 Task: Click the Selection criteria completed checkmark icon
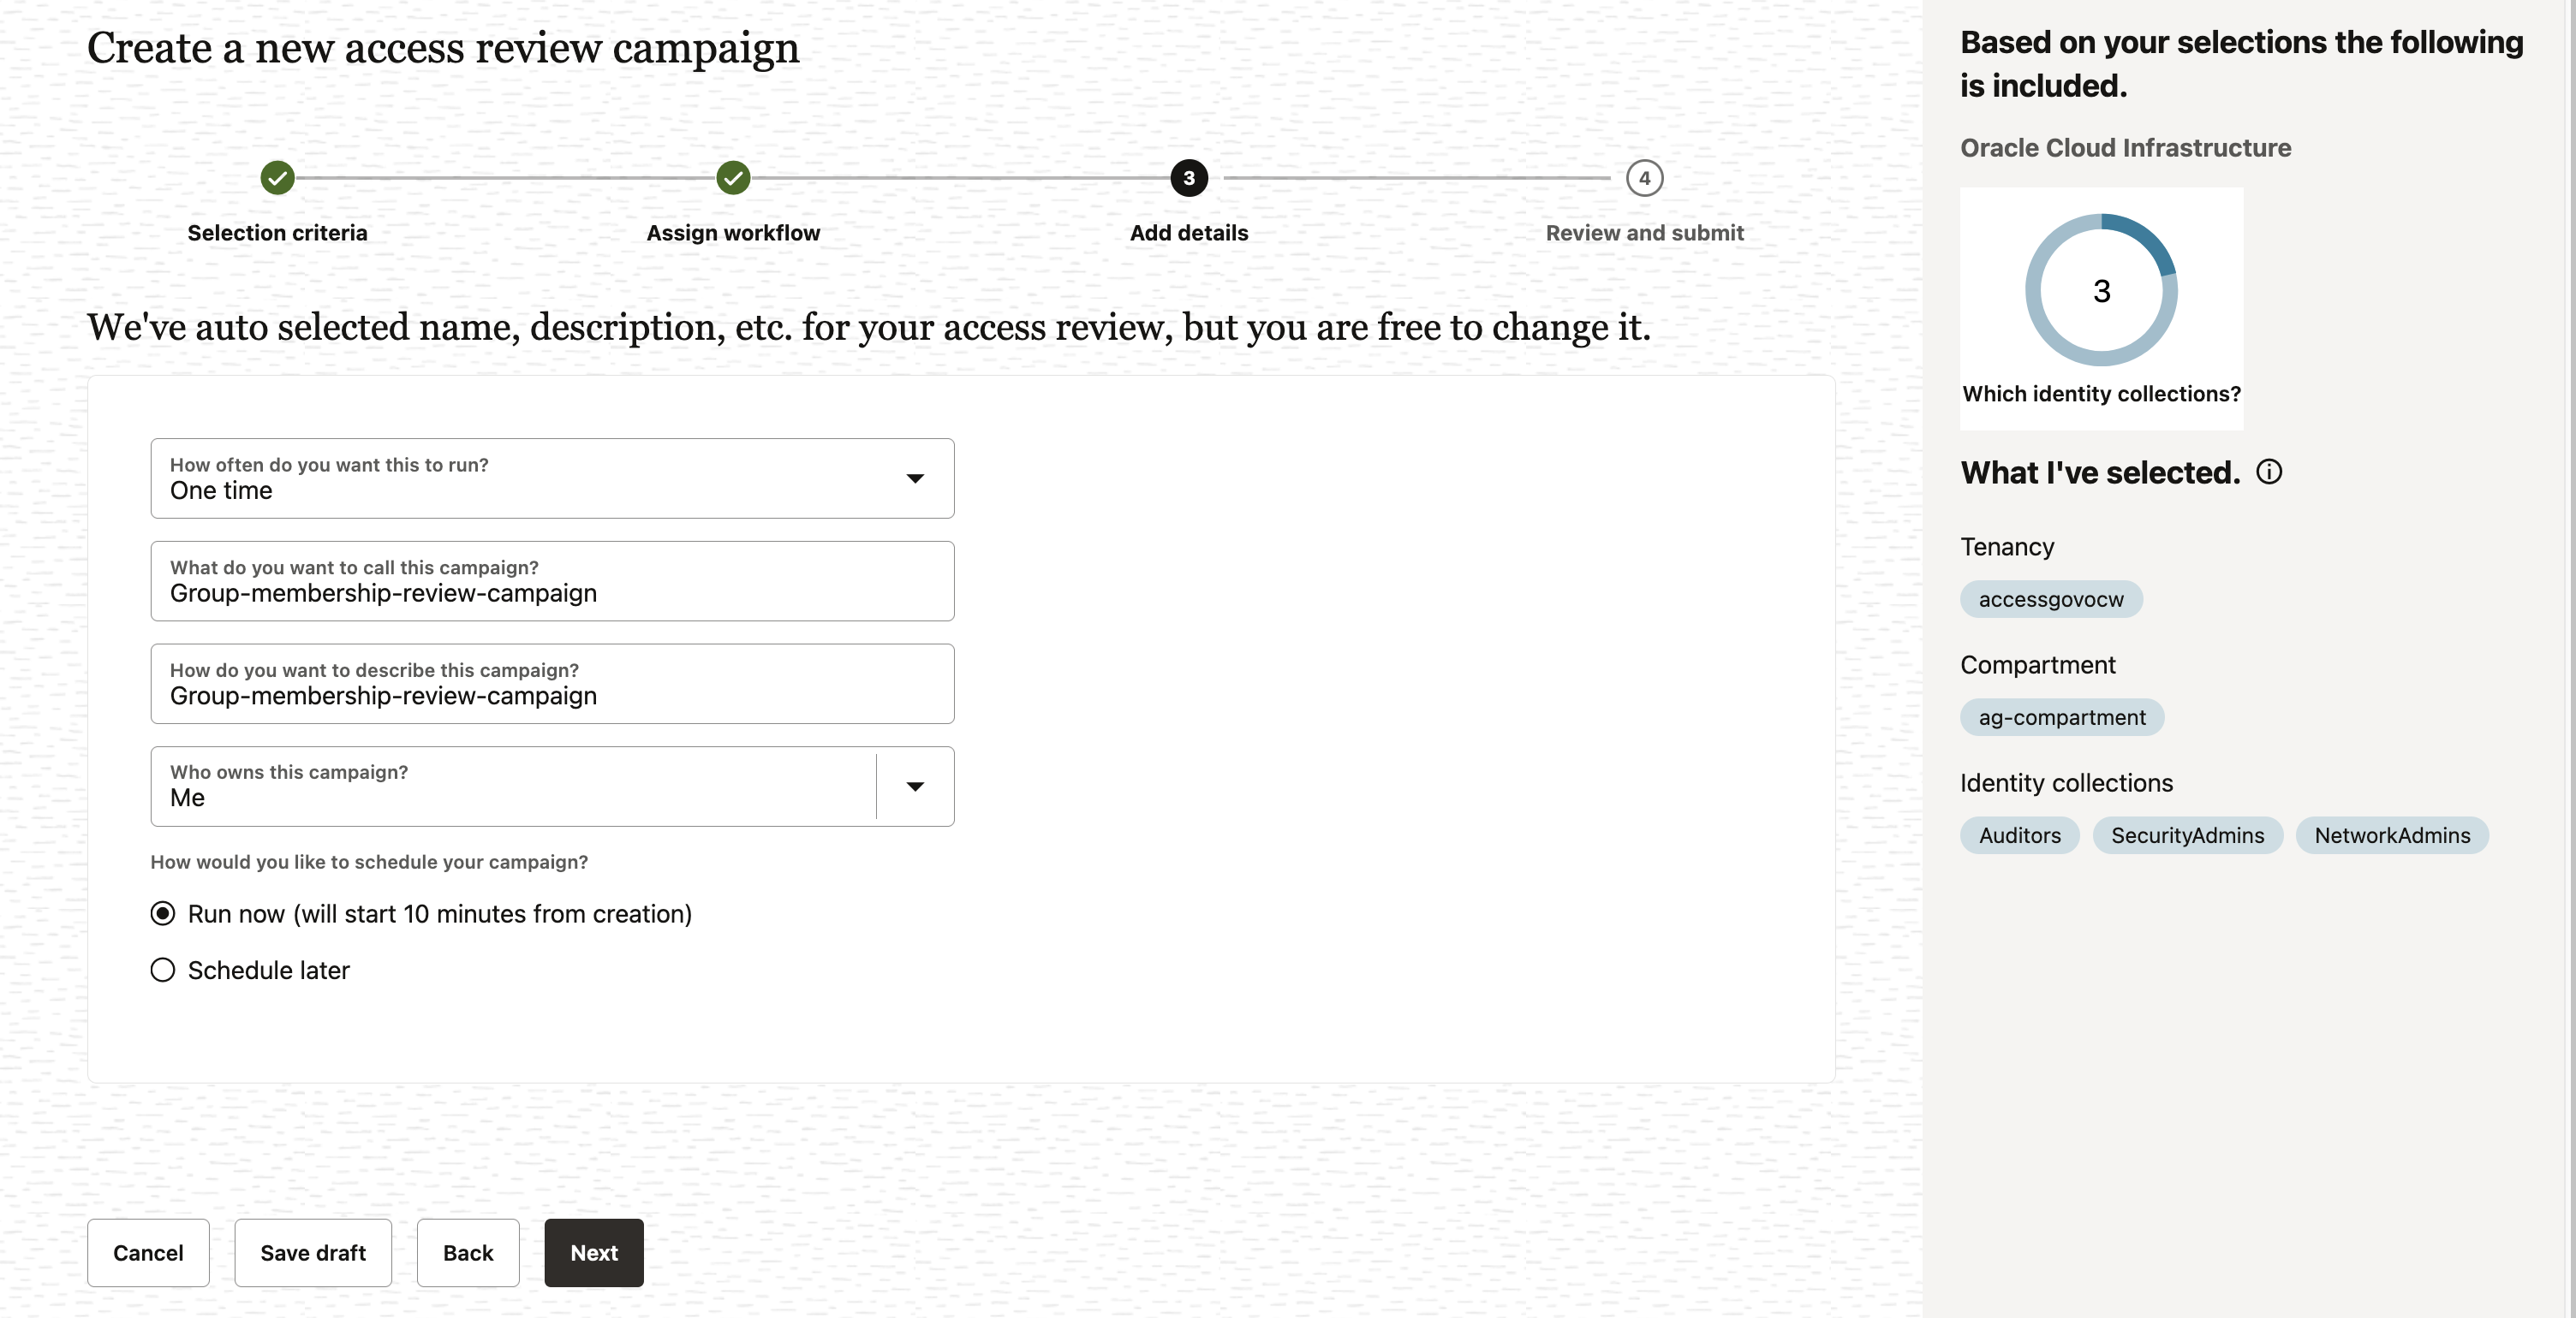pos(278,178)
